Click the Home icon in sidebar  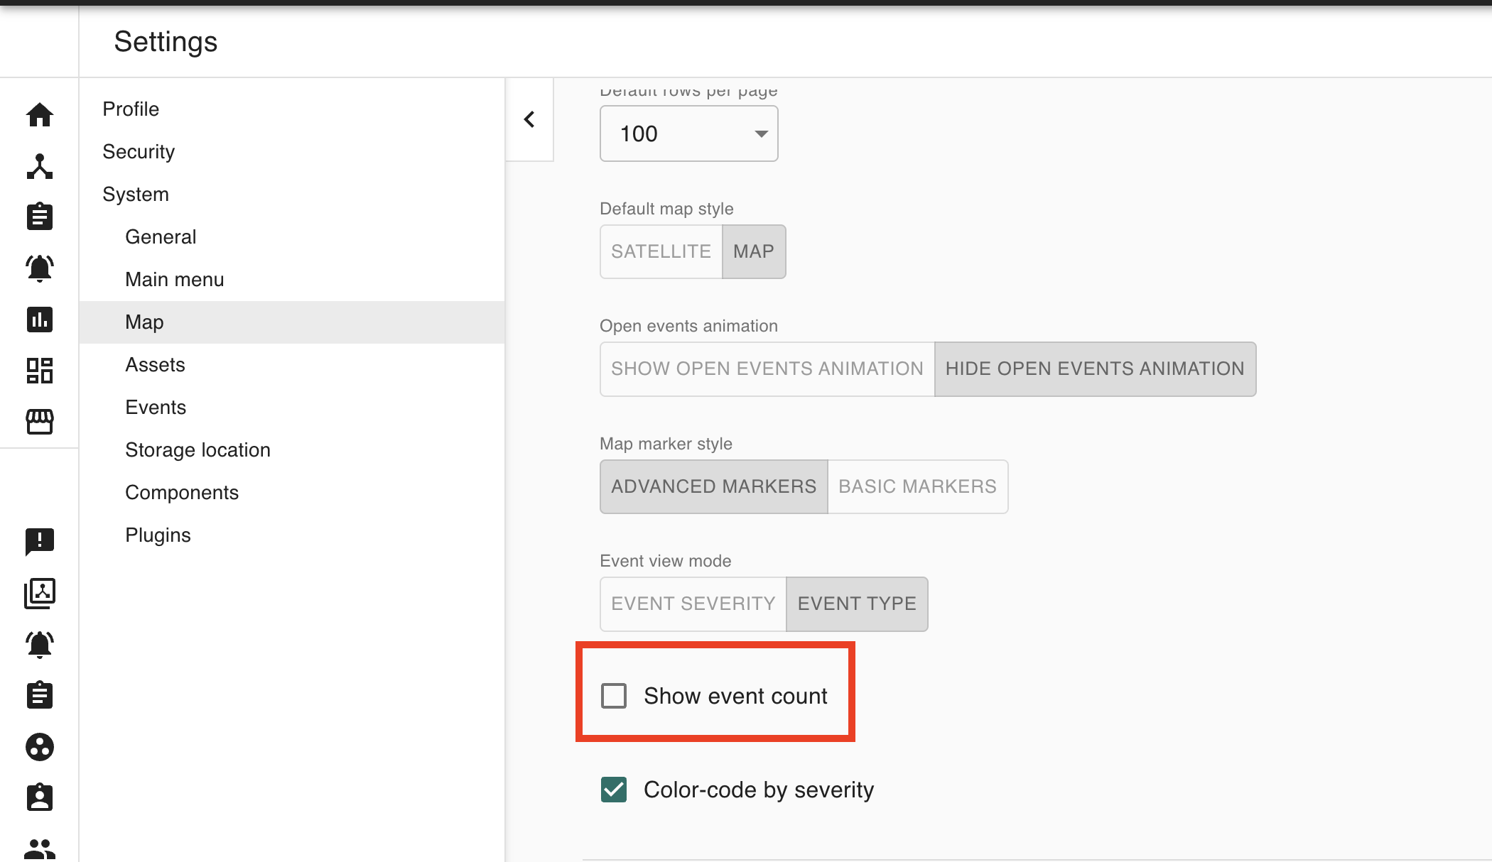(x=40, y=114)
